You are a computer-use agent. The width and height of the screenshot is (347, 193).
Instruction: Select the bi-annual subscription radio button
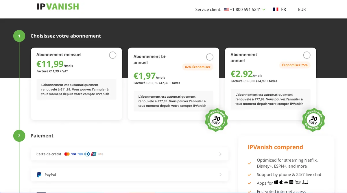[210, 57]
